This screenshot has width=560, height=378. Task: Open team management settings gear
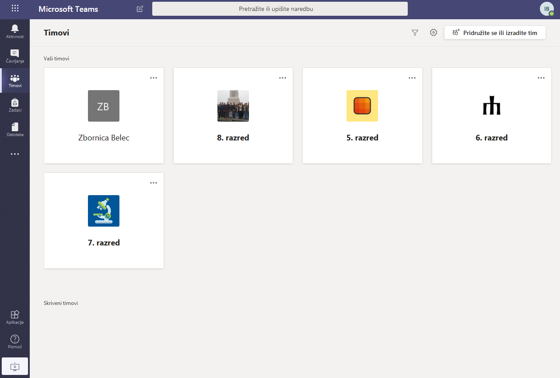tap(434, 32)
